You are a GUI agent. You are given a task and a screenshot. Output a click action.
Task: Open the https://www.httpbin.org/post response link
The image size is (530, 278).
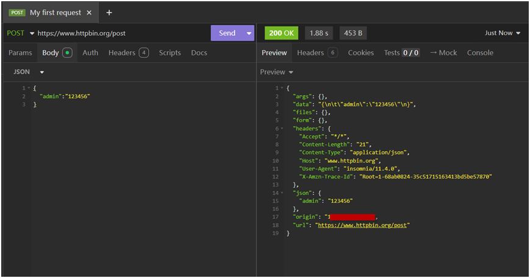coord(362,225)
